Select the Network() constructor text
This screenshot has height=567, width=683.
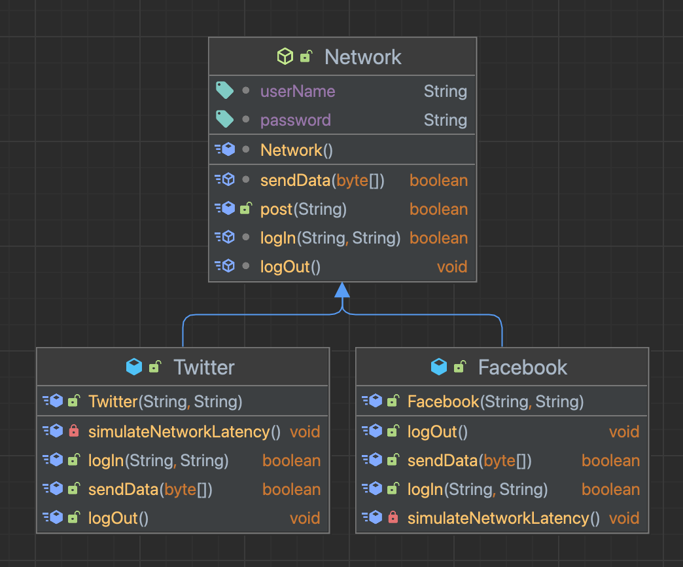pyautogui.click(x=296, y=151)
